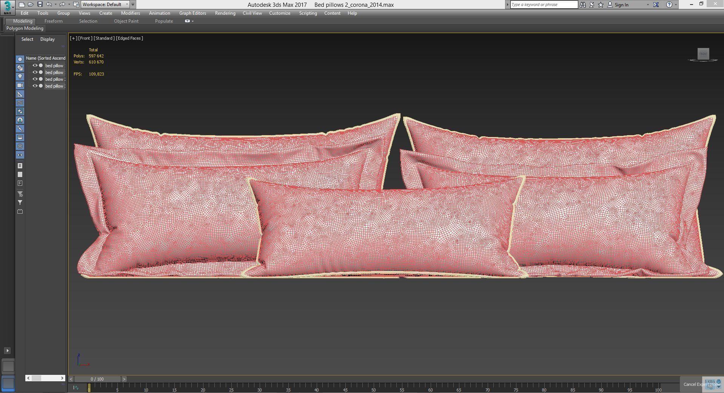
Task: Click the 0 / 100 time slider
Action: tap(97, 379)
